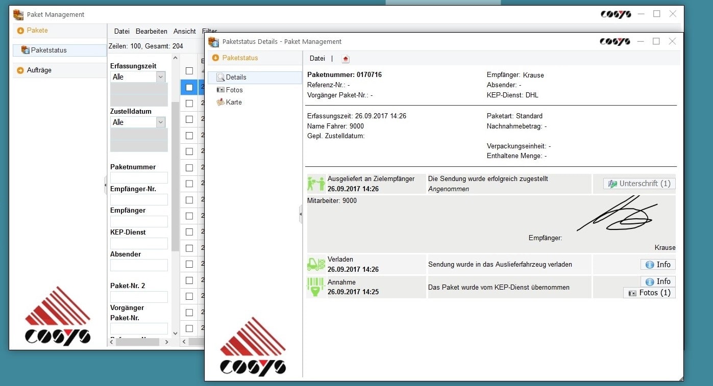Close the Paketstatus Details window
713x386 pixels.
(x=672, y=41)
